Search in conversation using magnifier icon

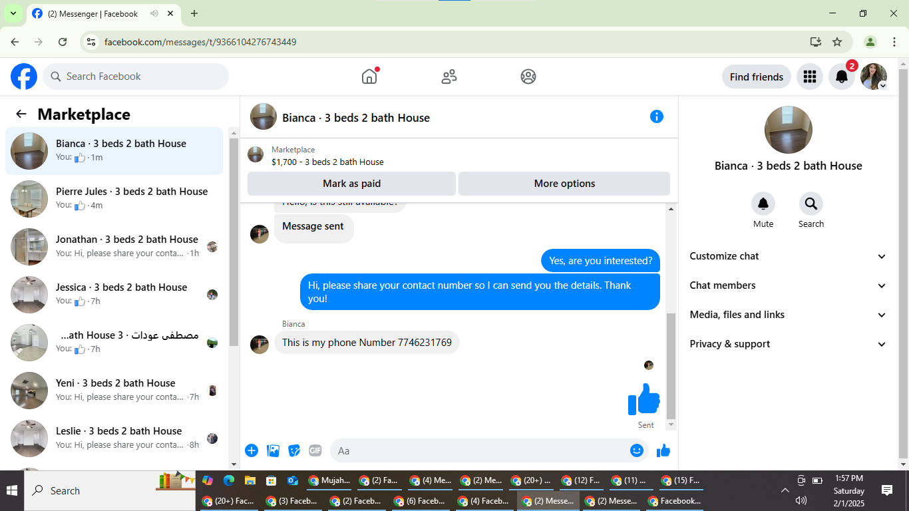click(x=811, y=204)
